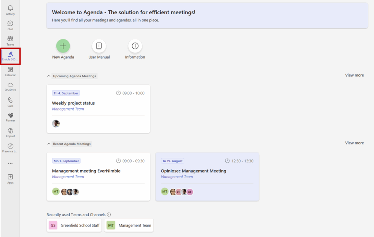Open the Information panel
The image size is (374, 237).
pos(135,46)
